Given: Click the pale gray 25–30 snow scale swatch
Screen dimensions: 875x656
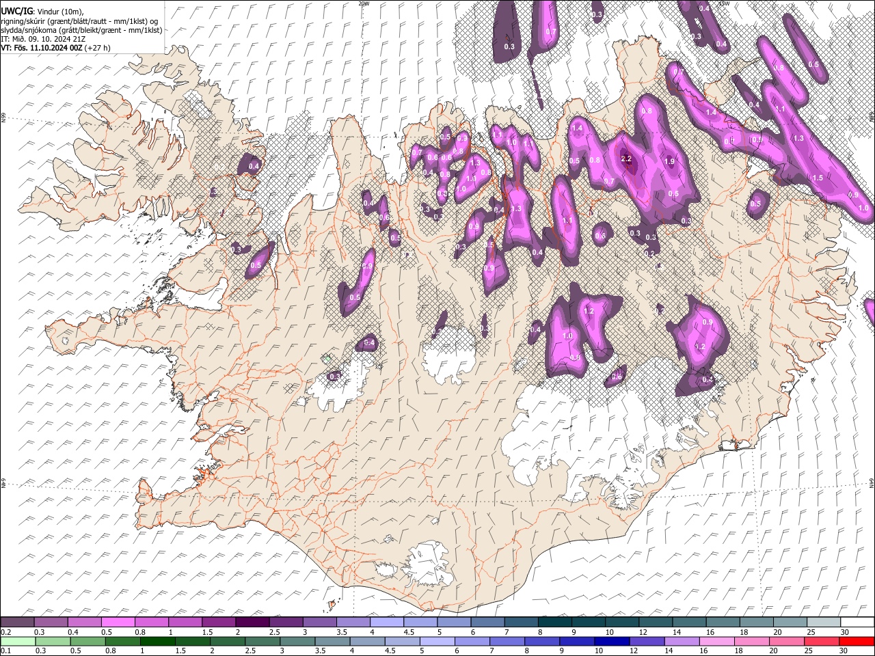Looking at the screenshot, I should pyautogui.click(x=824, y=623).
